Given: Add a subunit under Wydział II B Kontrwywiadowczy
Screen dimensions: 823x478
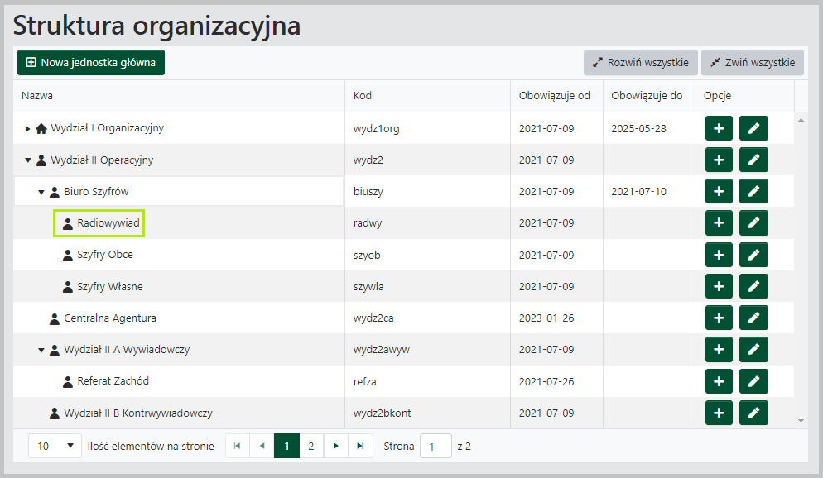Looking at the screenshot, I should [719, 413].
